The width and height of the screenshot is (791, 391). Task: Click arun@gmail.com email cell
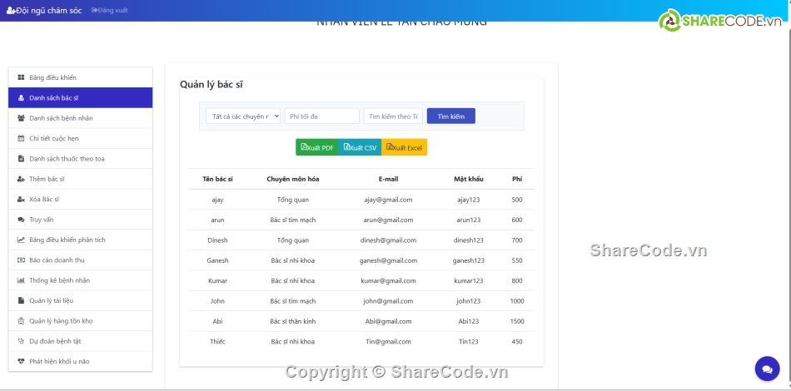click(389, 220)
